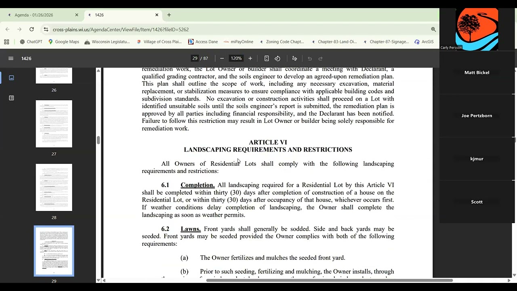Show thumbnail view in PDF sidebar
Screen dimensions: 517x291
(x=11, y=78)
